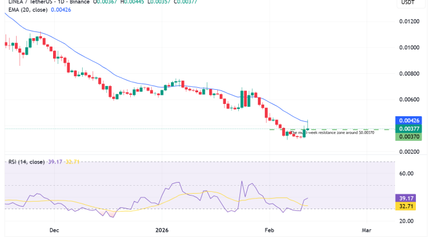
Task: Click the 20.00 level on RSI scale
Action: click(406, 221)
